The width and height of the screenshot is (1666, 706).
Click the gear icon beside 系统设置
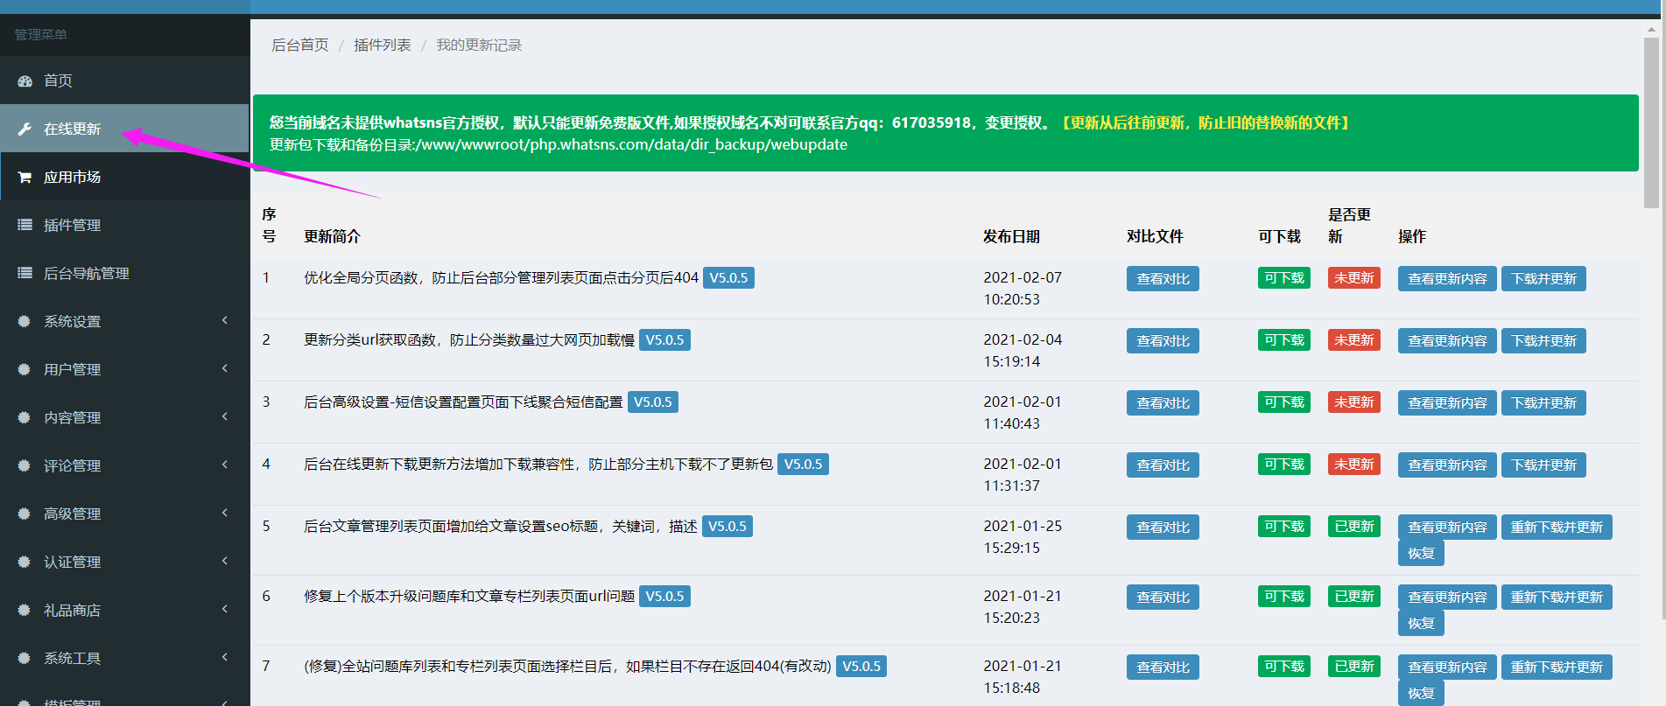pos(25,321)
